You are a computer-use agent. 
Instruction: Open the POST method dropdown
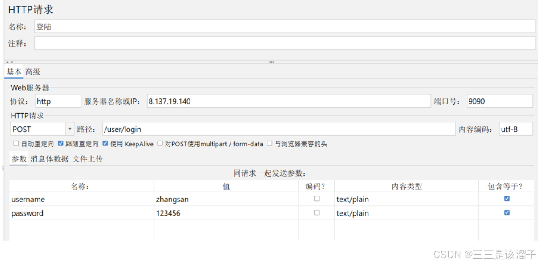click(x=70, y=129)
